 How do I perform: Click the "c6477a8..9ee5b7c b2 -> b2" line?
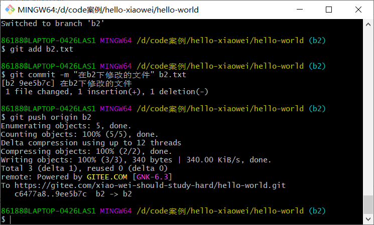(x=73, y=194)
